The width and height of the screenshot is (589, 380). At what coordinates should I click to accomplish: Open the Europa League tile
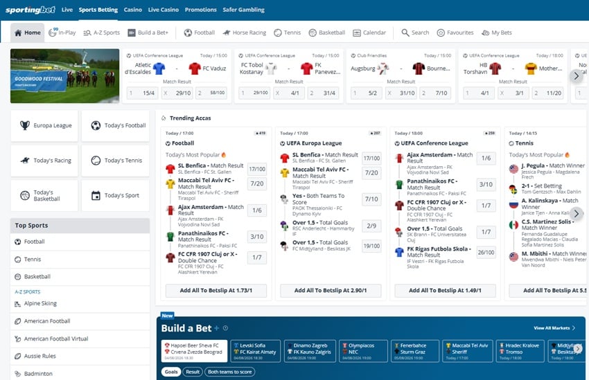coord(44,126)
